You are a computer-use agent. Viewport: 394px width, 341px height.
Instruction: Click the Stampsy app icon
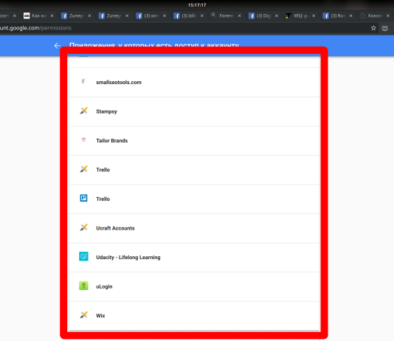(x=83, y=111)
